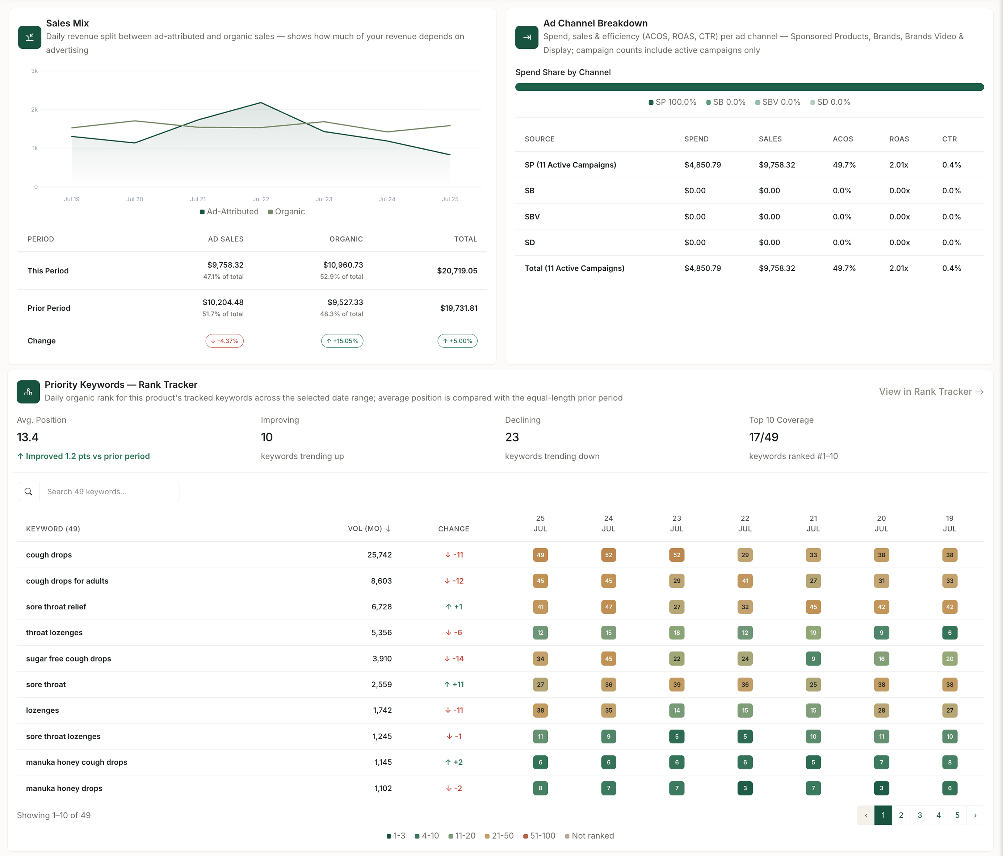Open the sugar free cough drops keyword row

click(500, 658)
